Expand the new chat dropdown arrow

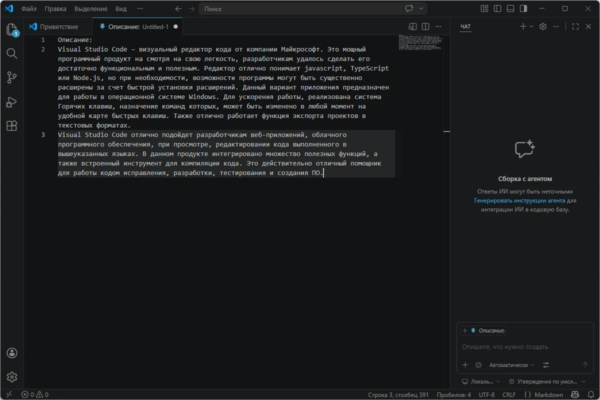(x=531, y=26)
